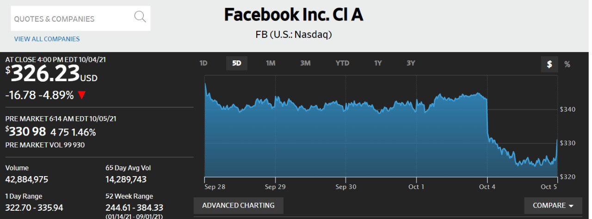Switch chart to dollar price view
This screenshot has height=219, width=592.
coord(549,64)
